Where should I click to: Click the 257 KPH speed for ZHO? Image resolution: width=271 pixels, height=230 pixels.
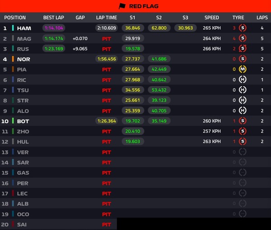pyautogui.click(x=212, y=131)
